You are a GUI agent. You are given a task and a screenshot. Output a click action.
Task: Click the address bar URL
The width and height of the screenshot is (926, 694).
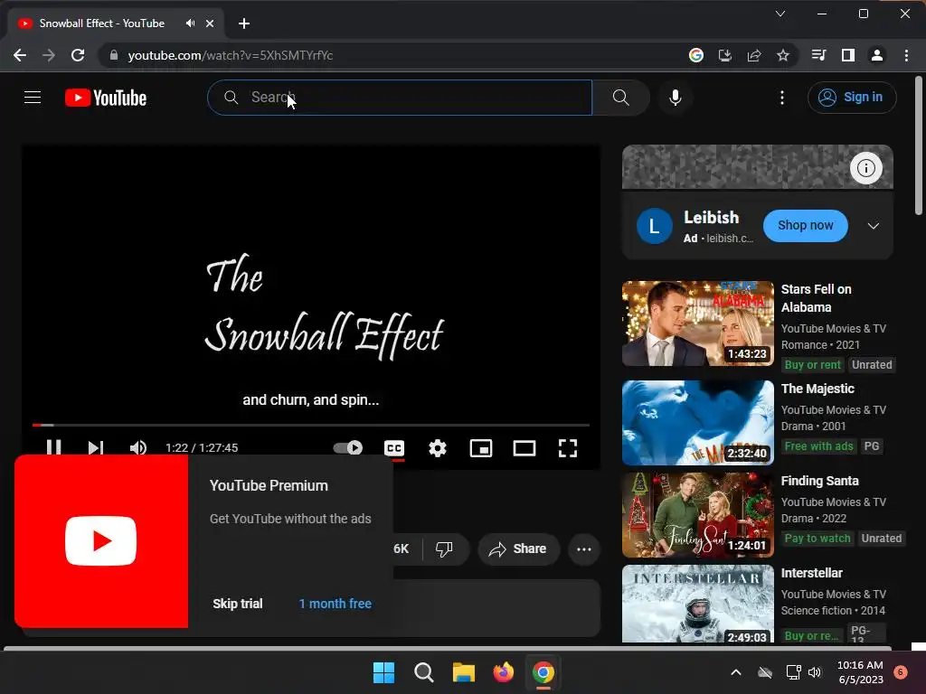pyautogui.click(x=231, y=55)
